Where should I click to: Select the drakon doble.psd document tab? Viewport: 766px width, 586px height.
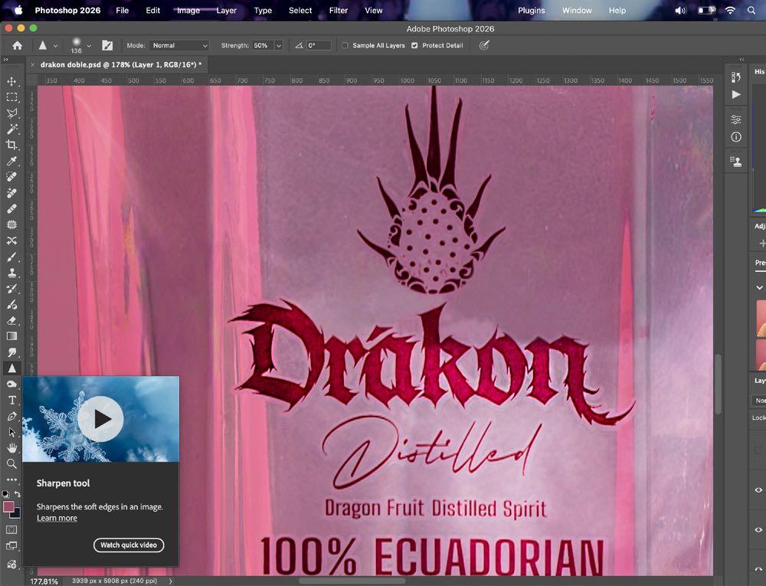[121, 64]
